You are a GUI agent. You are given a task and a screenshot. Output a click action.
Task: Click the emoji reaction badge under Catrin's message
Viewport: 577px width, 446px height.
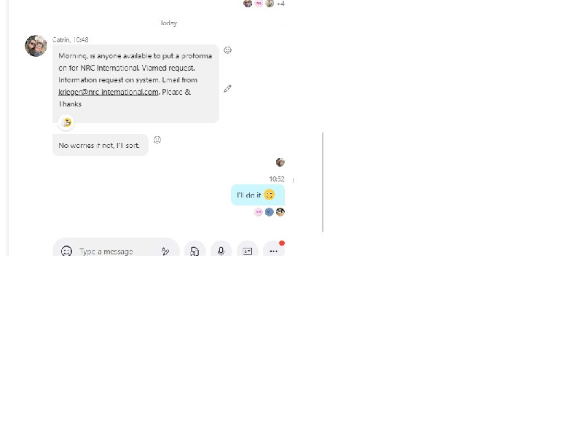point(66,122)
